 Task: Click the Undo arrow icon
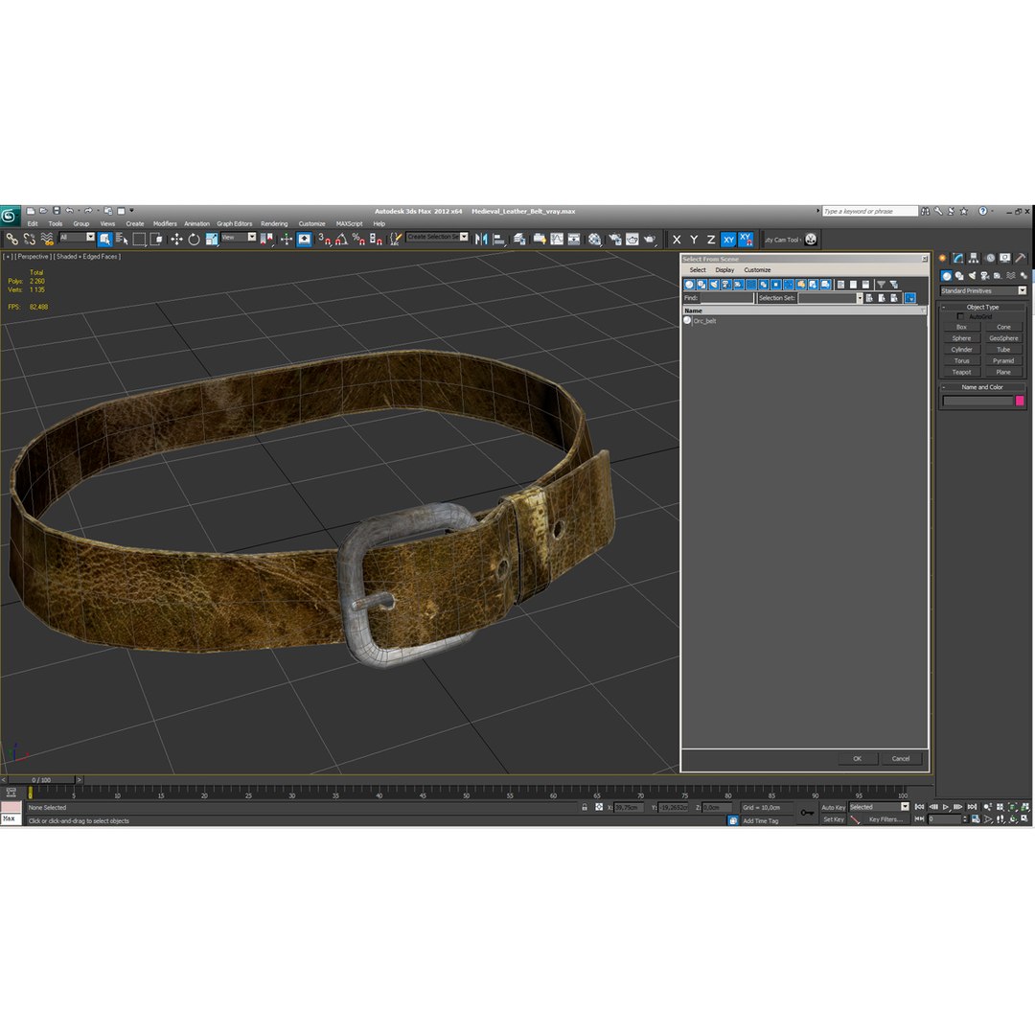click(69, 211)
